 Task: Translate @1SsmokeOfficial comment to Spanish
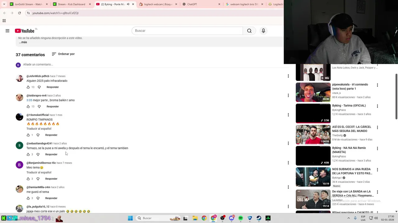[x=39, y=129]
